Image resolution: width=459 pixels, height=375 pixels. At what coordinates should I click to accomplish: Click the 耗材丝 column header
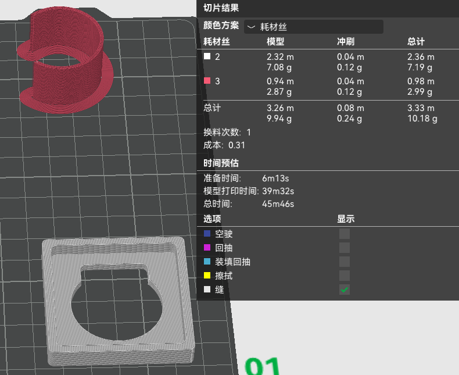[217, 42]
